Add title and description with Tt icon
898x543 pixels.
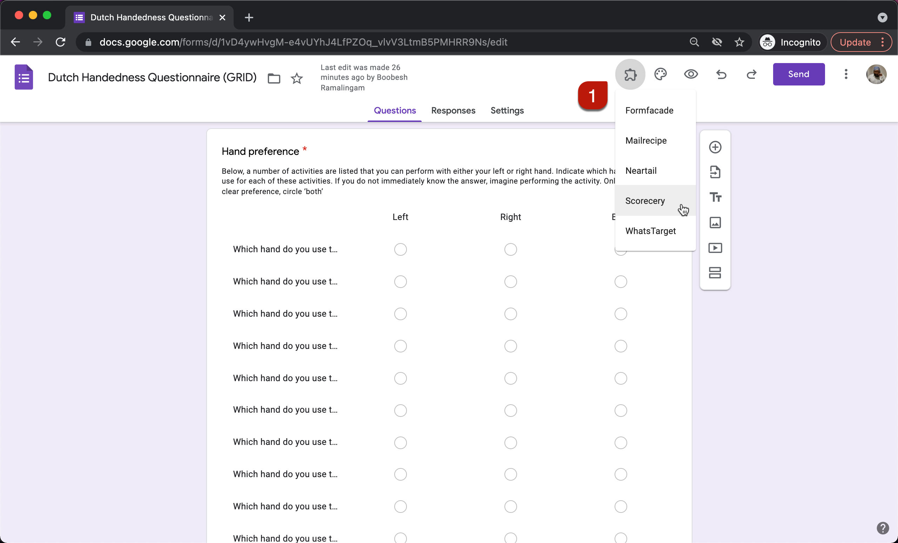[715, 197]
